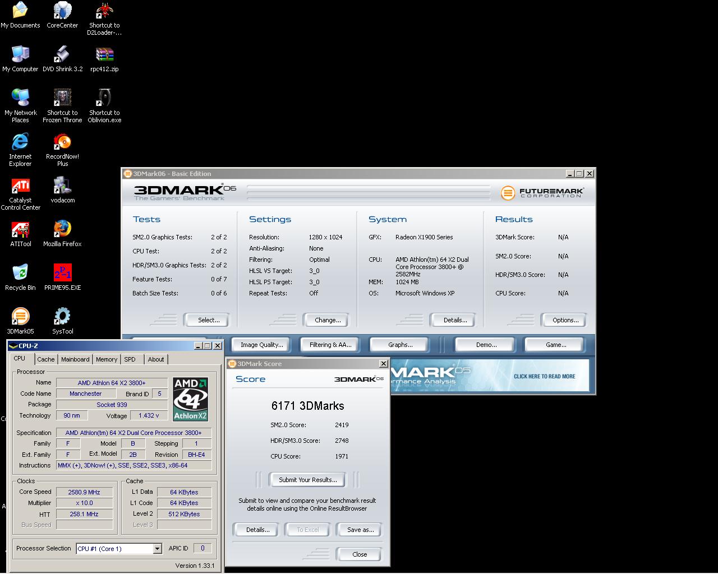Image resolution: width=718 pixels, height=574 pixels.
Task: Close the 3DMark Score dialog with Close button
Action: [360, 554]
